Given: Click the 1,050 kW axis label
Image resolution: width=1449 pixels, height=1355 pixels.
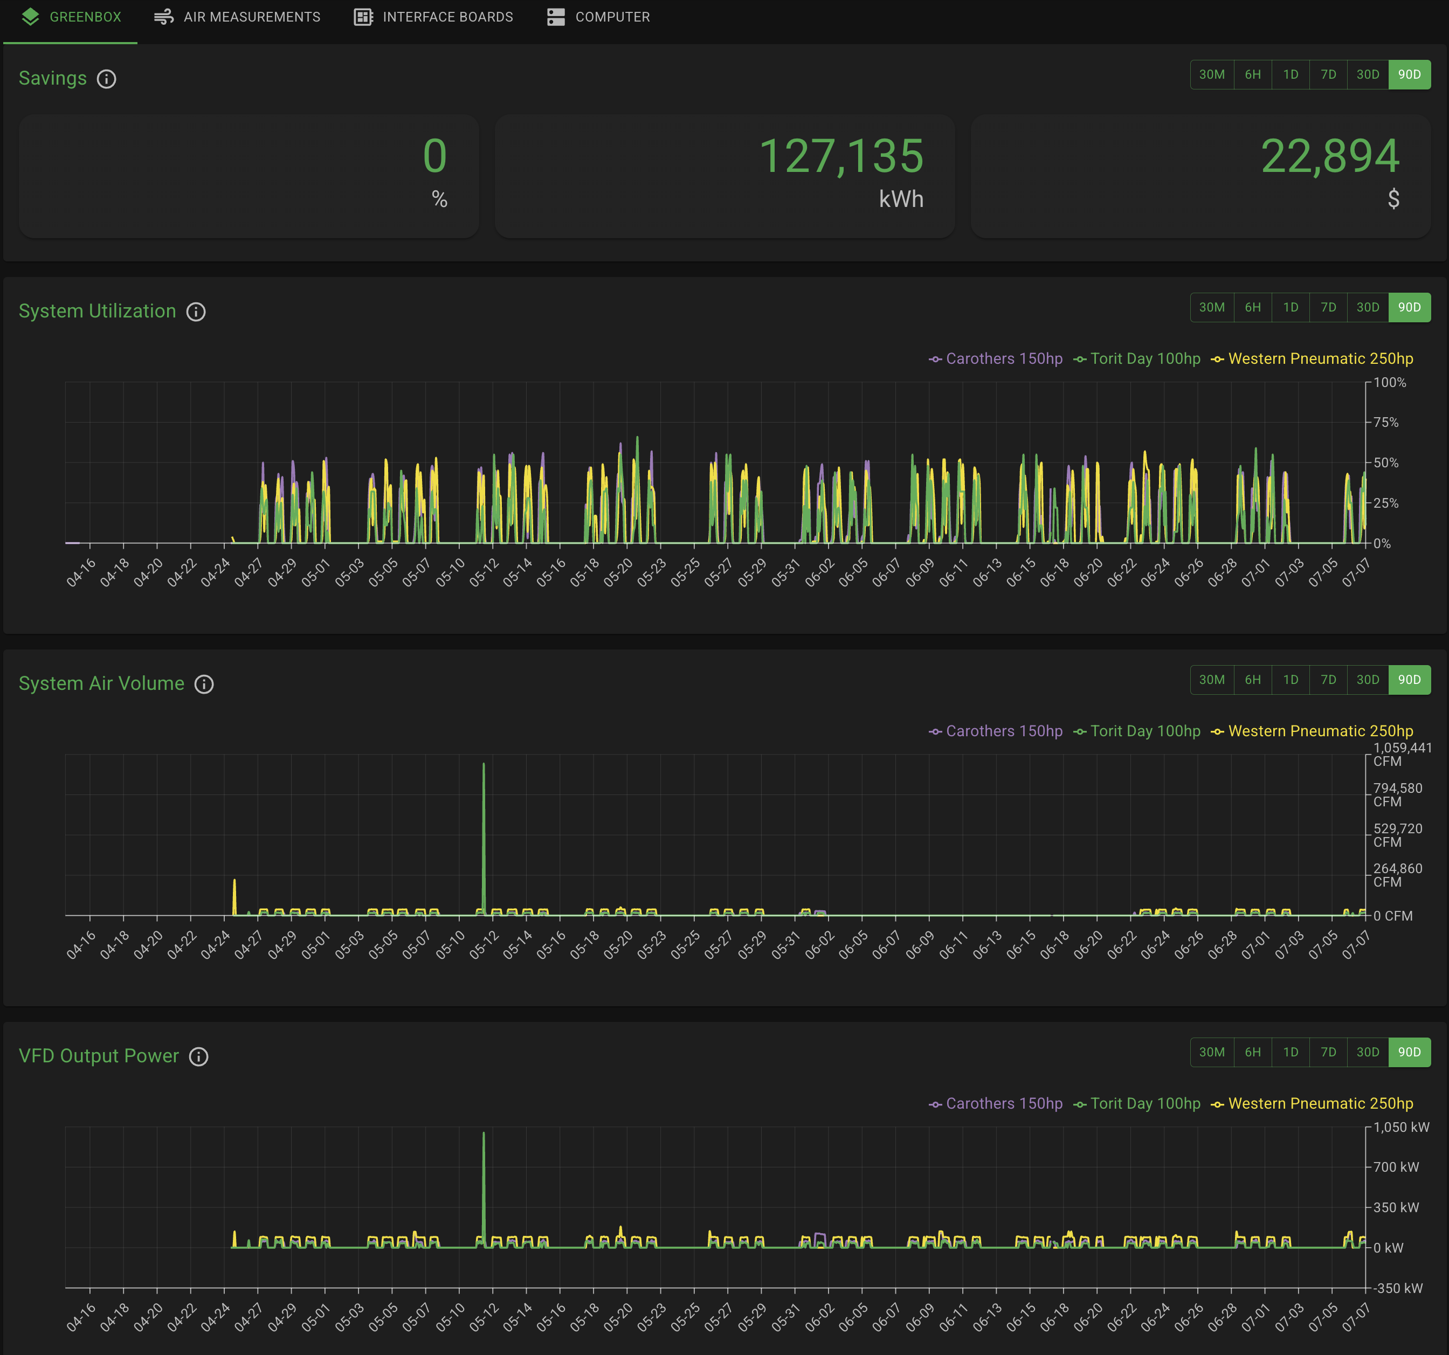Looking at the screenshot, I should coord(1401,1127).
